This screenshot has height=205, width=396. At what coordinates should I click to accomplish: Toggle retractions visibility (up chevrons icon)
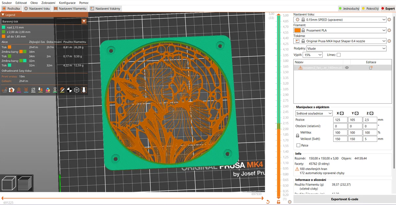[x=19, y=90]
